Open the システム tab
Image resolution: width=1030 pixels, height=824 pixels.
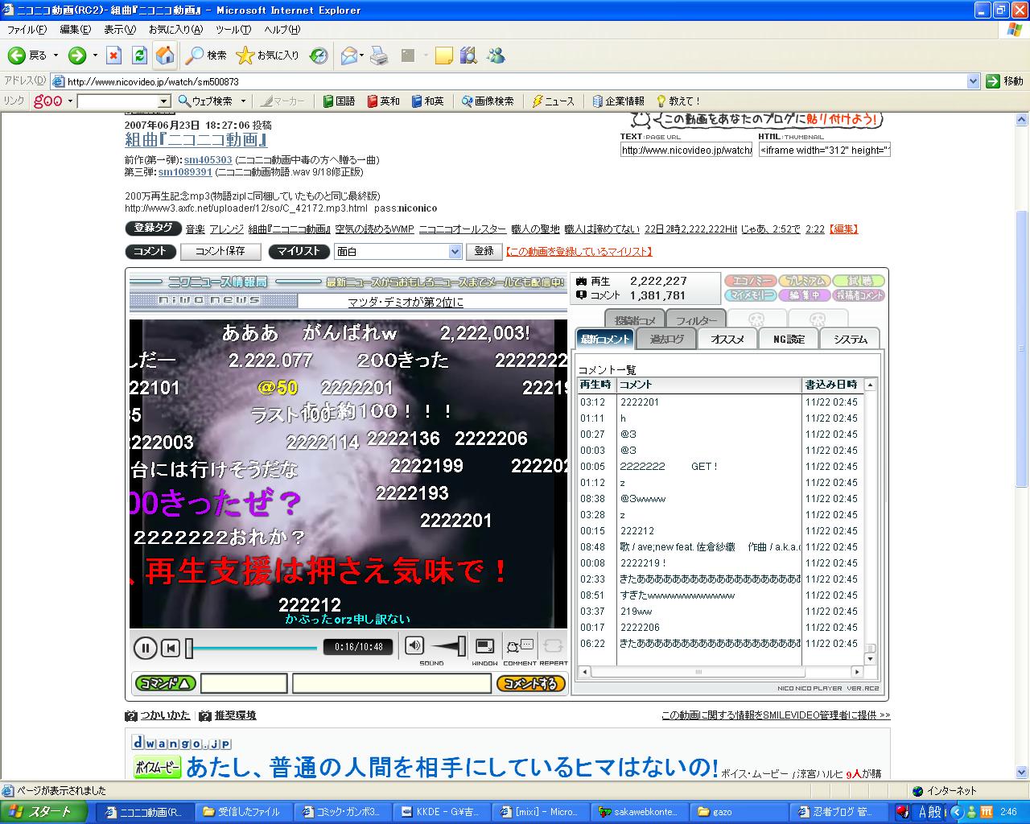pyautogui.click(x=850, y=339)
